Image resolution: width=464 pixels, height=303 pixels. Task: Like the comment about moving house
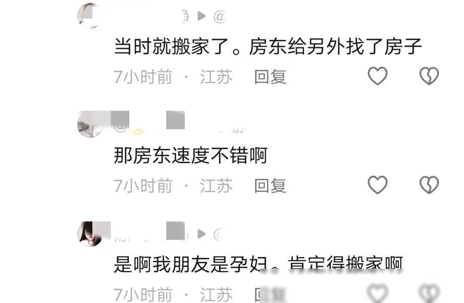pyautogui.click(x=377, y=76)
